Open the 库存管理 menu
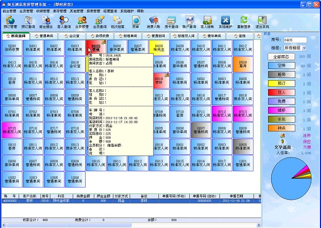The height and width of the screenshot is (228, 321). 60,11
